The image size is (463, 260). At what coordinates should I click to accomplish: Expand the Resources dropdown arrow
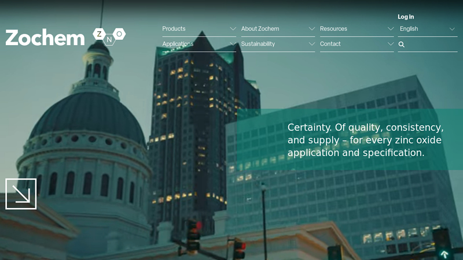click(390, 29)
